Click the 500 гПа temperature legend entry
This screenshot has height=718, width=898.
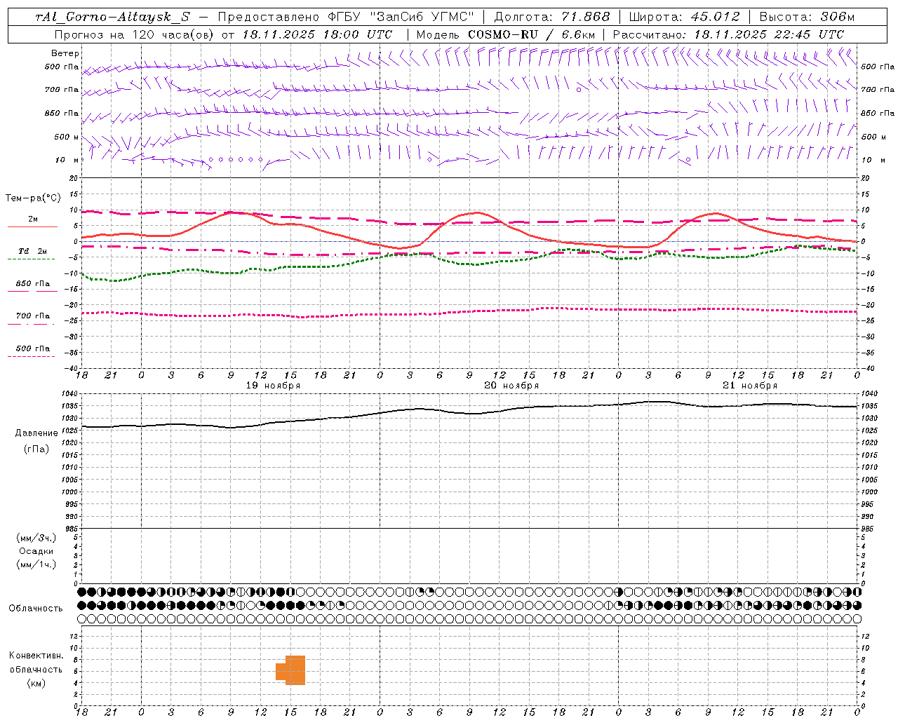[x=32, y=351]
